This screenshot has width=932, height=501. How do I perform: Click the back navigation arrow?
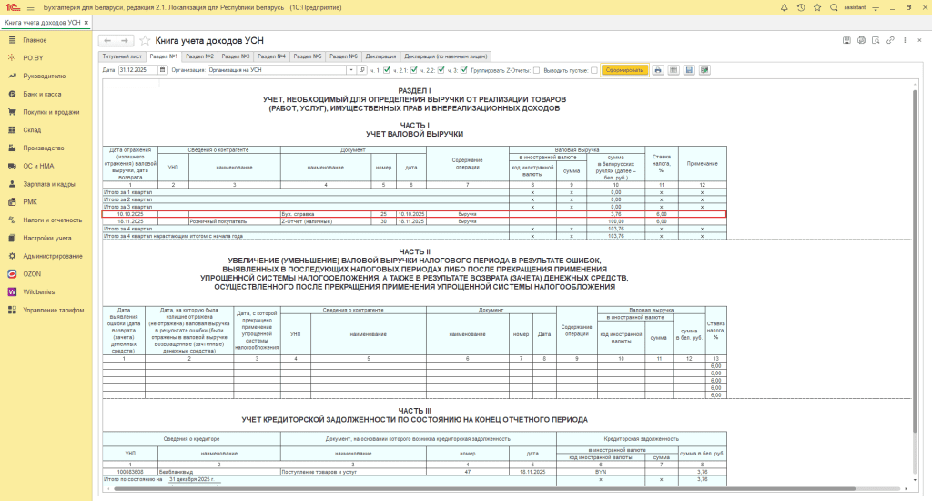click(106, 41)
